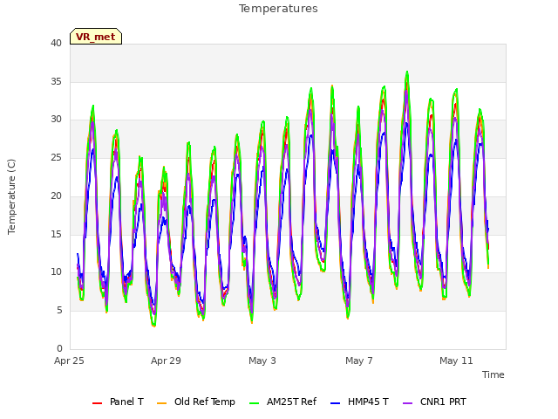The width and height of the screenshot is (558, 419).
Task: Click the 0 y-axis tick label
Action: point(59,348)
